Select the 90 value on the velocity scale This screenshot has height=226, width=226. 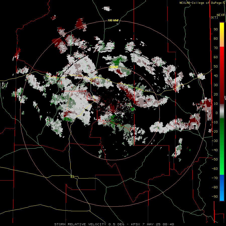tap(216, 29)
